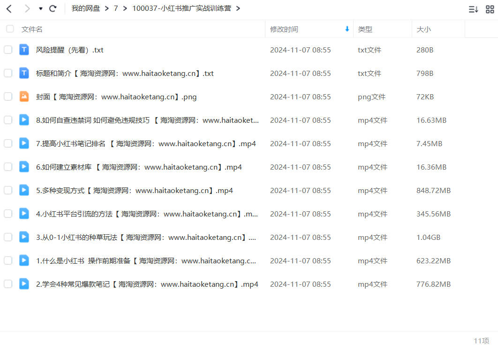The height and width of the screenshot is (350, 498).
Task: Toggle the blue sort direction arrow
Action: [347, 29]
